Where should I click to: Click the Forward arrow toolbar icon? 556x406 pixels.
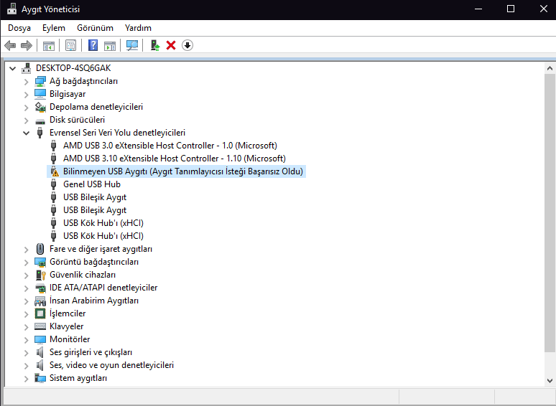(27, 45)
